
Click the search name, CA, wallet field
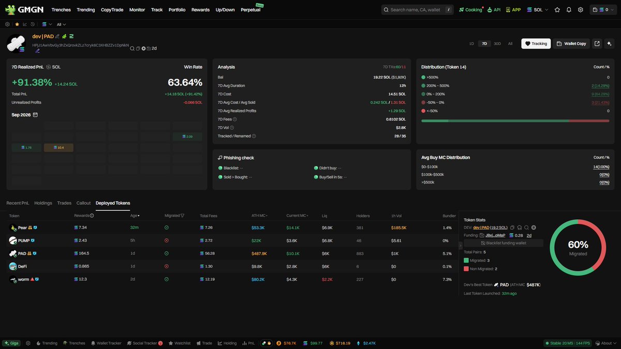tap(418, 9)
